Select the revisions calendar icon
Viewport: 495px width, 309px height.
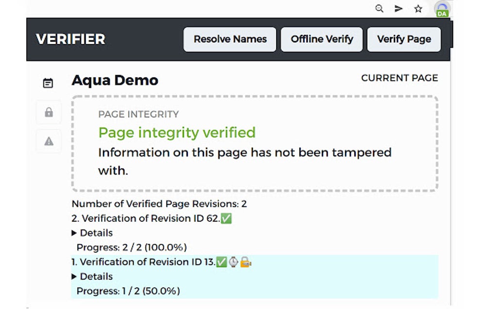48,82
